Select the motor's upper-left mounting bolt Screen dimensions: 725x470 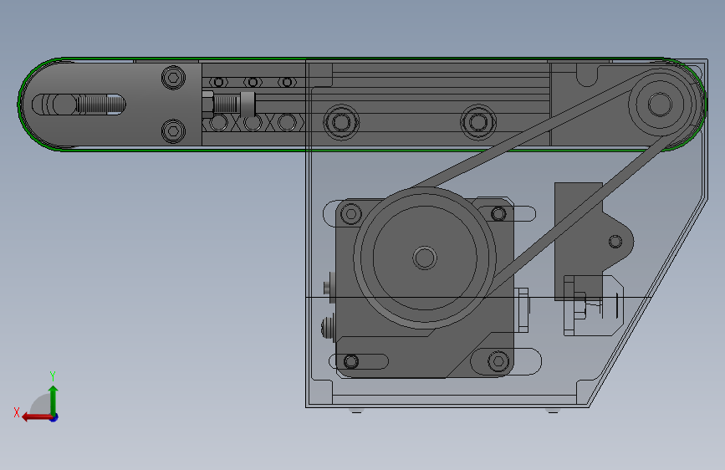point(351,214)
